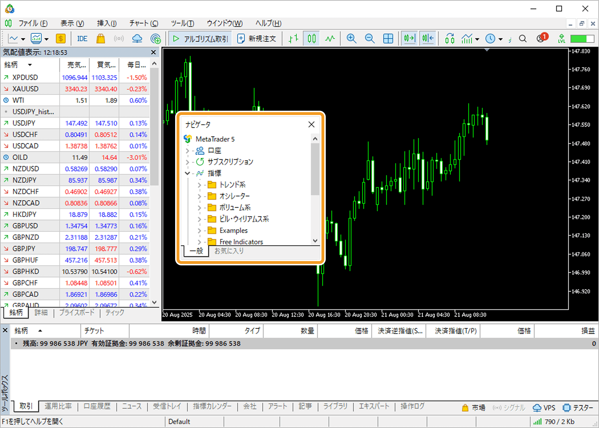Click the VPS cloud icon in toolbar
Viewport: 599px width, 428px height.
[x=137, y=39]
